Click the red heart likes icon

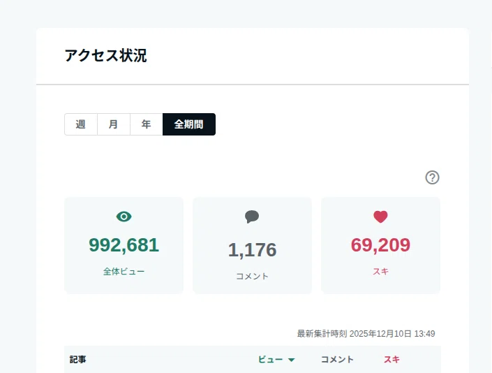click(x=380, y=217)
